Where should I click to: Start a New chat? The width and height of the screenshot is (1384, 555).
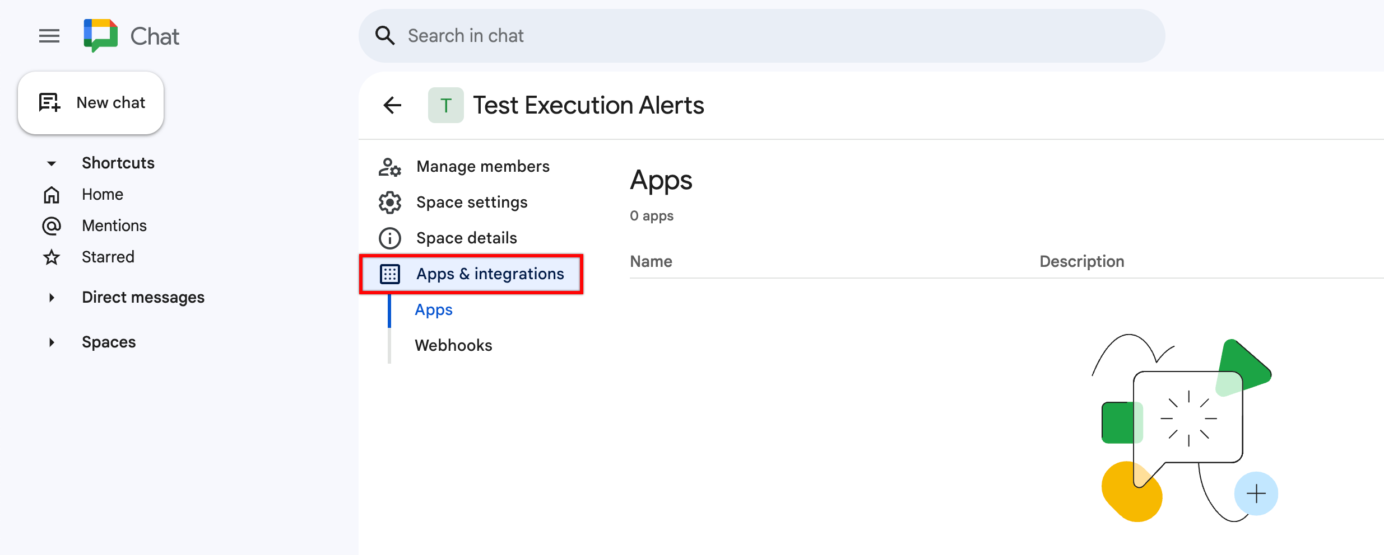(x=91, y=102)
